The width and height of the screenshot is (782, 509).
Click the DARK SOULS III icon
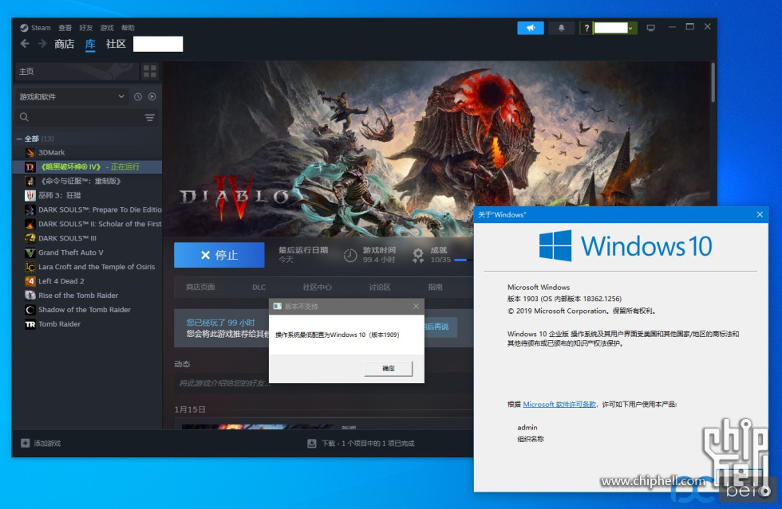pos(30,238)
